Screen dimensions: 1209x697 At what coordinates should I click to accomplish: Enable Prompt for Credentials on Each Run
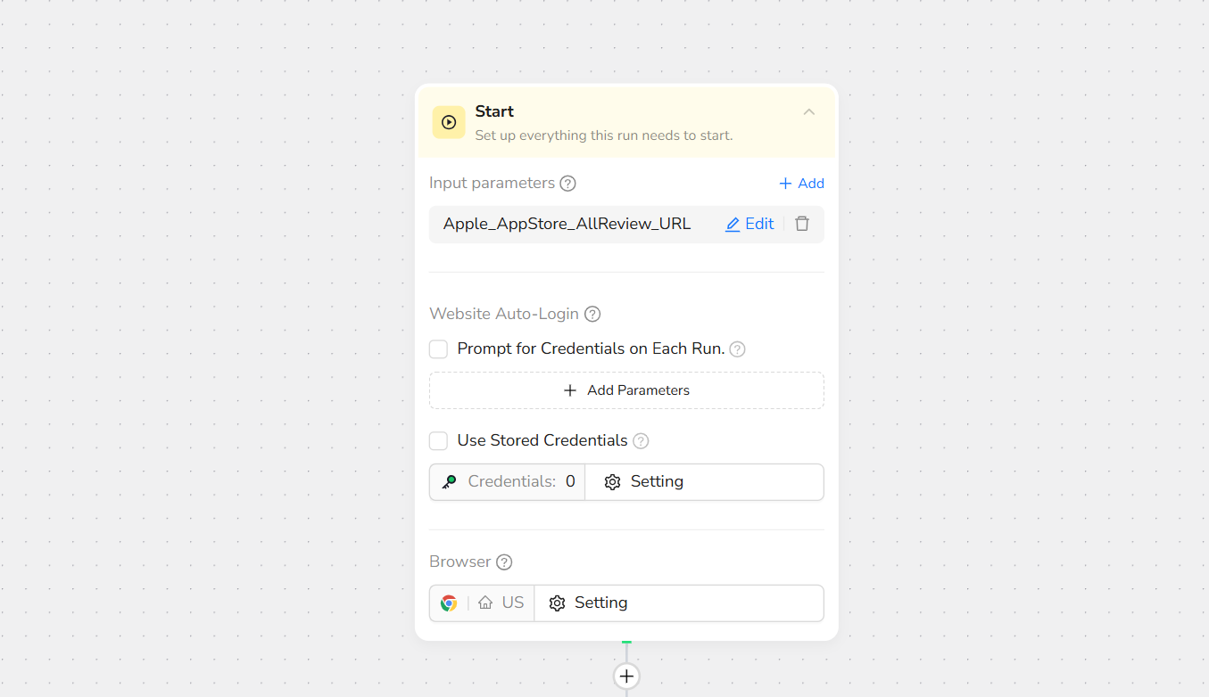tap(438, 349)
